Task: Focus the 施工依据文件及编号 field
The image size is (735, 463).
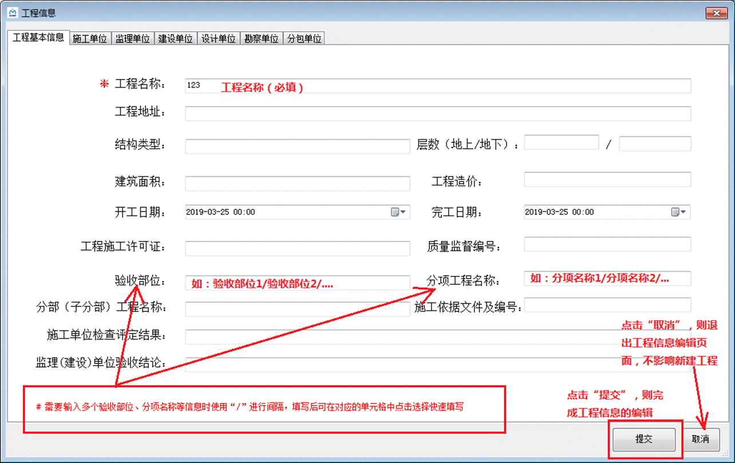Action: tap(608, 305)
